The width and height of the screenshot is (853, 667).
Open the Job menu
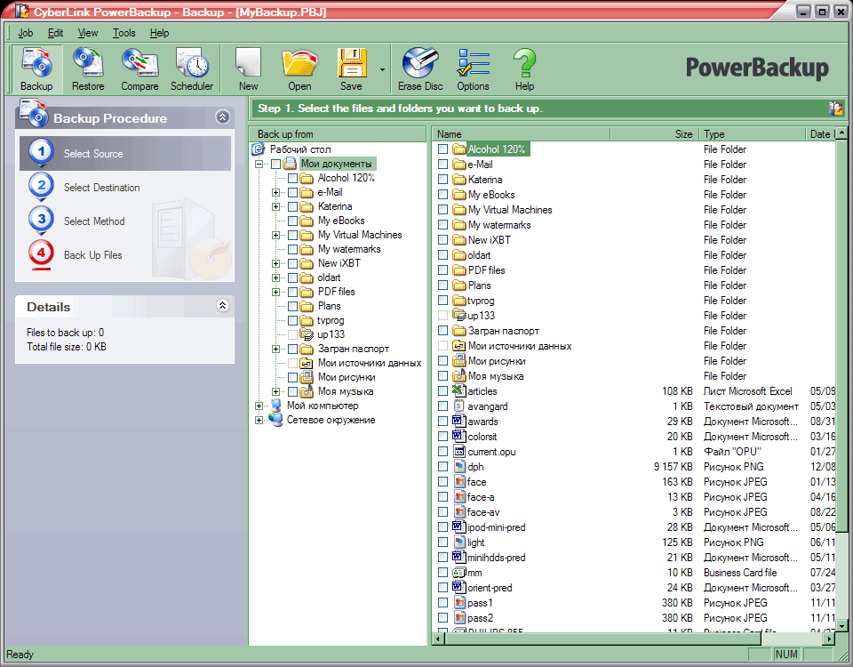(26, 33)
